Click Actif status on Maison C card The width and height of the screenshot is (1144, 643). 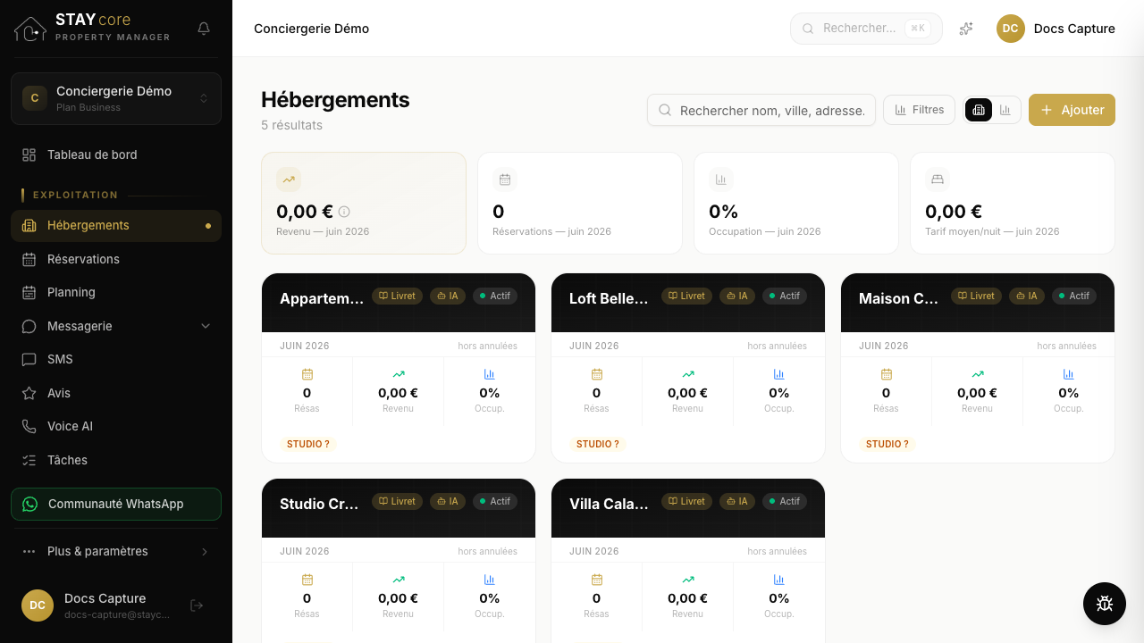pyautogui.click(x=1074, y=296)
